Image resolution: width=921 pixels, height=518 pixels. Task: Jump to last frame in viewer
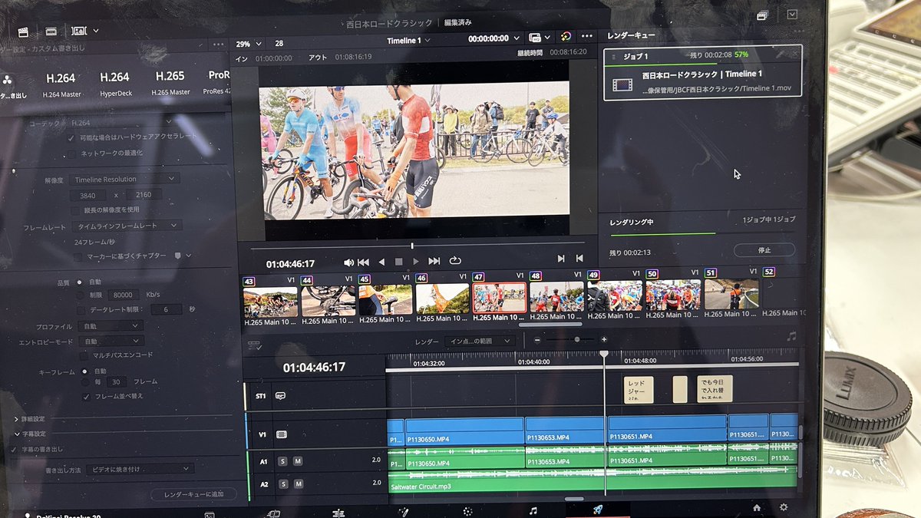click(434, 261)
